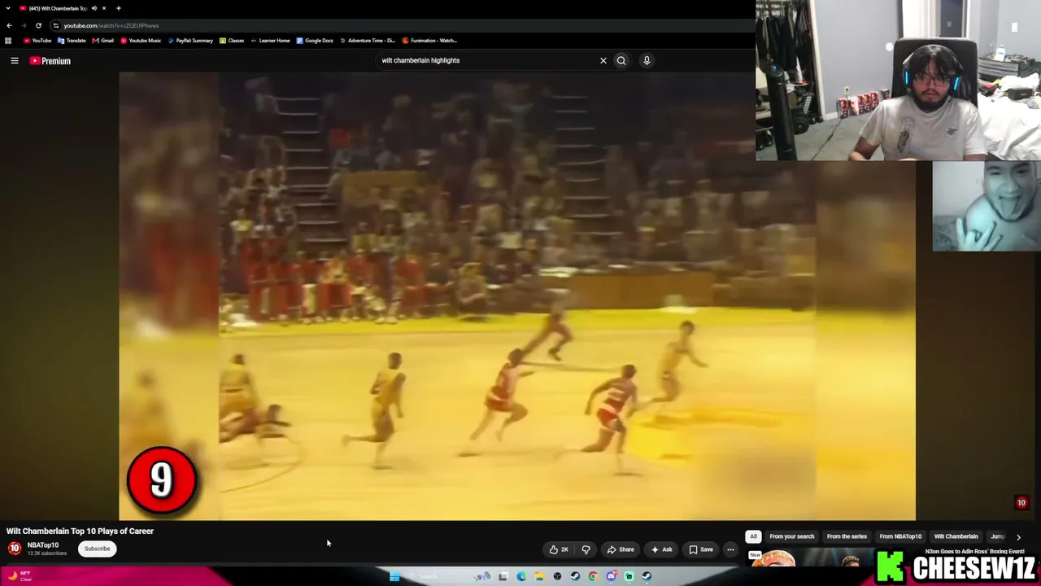Close the Wilt Chamberlain browser tab
1041x586 pixels.
click(x=103, y=8)
